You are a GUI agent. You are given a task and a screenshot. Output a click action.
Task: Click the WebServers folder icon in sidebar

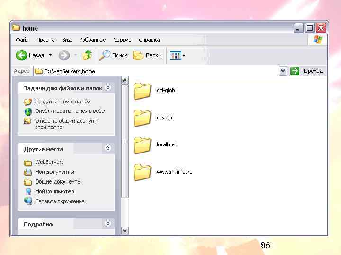[x=28, y=162]
